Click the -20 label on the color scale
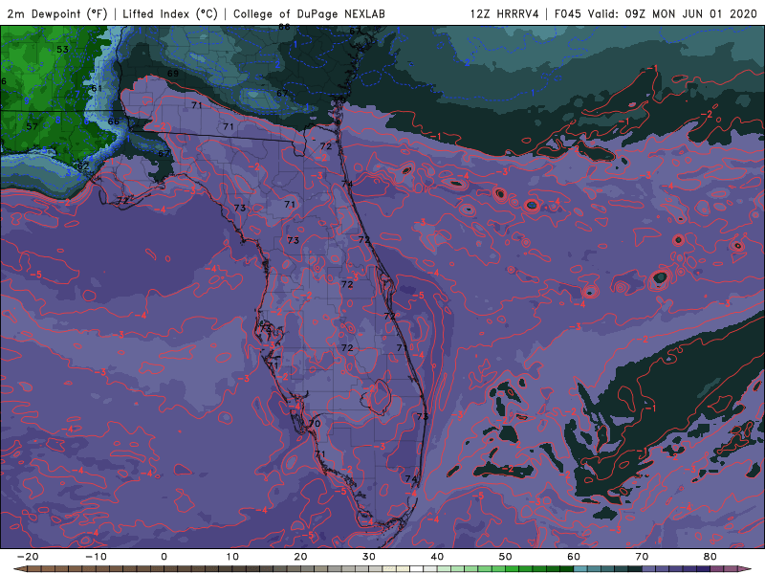Image resolution: width=765 pixels, height=574 pixels. coord(28,557)
